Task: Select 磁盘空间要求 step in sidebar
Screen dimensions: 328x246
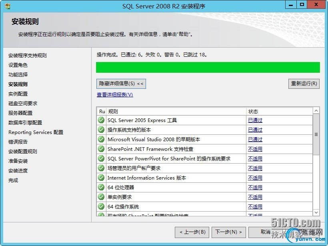Action: click(23, 104)
